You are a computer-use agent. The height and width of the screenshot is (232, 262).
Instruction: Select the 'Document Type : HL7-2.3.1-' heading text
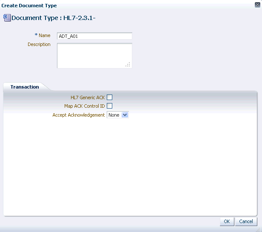click(54, 18)
